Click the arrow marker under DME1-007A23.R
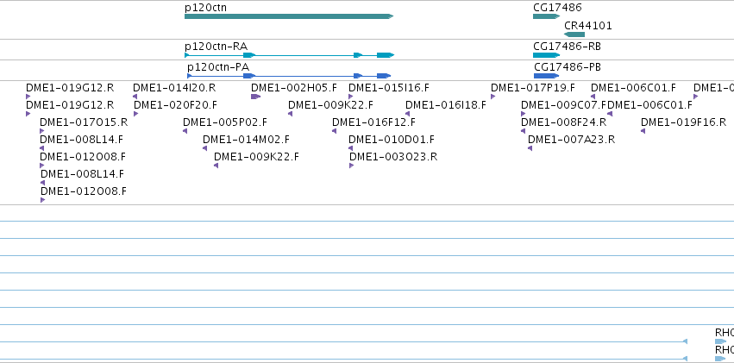The image size is (734, 363). (530, 148)
